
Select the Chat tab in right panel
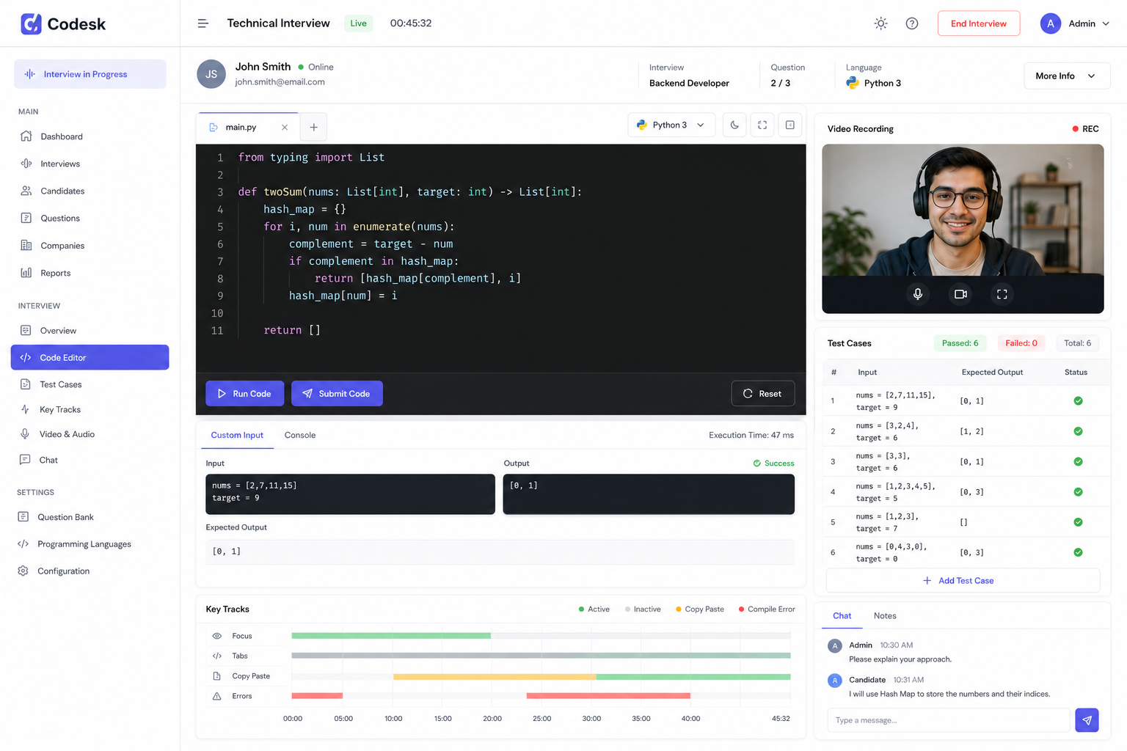pos(842,615)
